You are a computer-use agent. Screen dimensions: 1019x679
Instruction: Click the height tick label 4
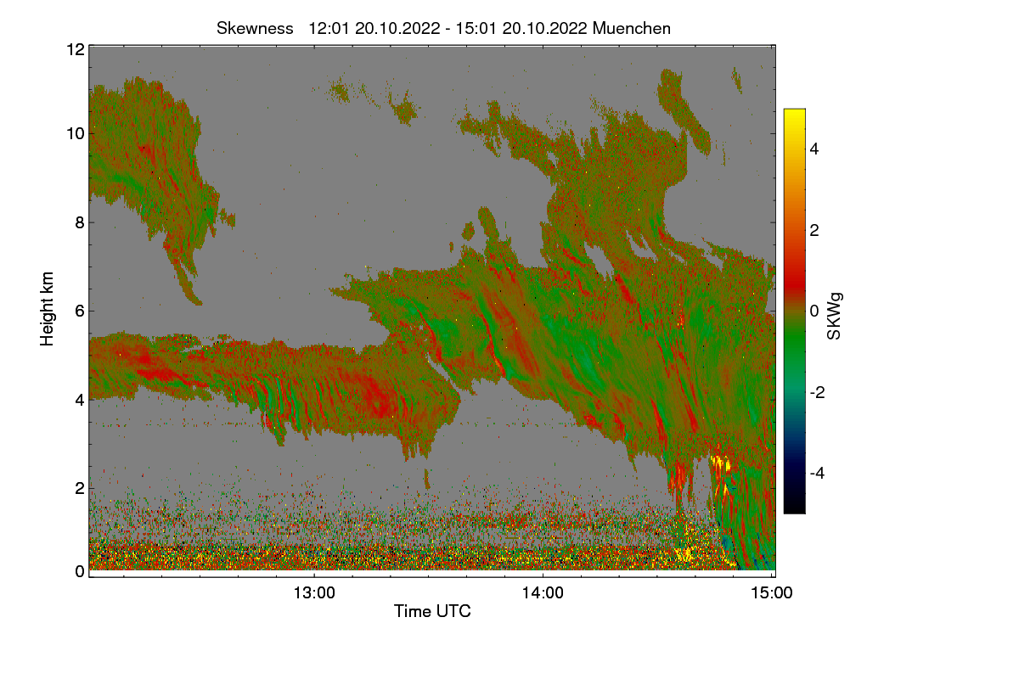tap(80, 399)
